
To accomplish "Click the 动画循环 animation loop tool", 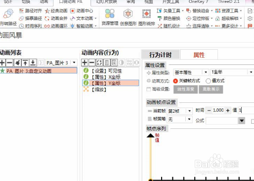I will [56, 26].
